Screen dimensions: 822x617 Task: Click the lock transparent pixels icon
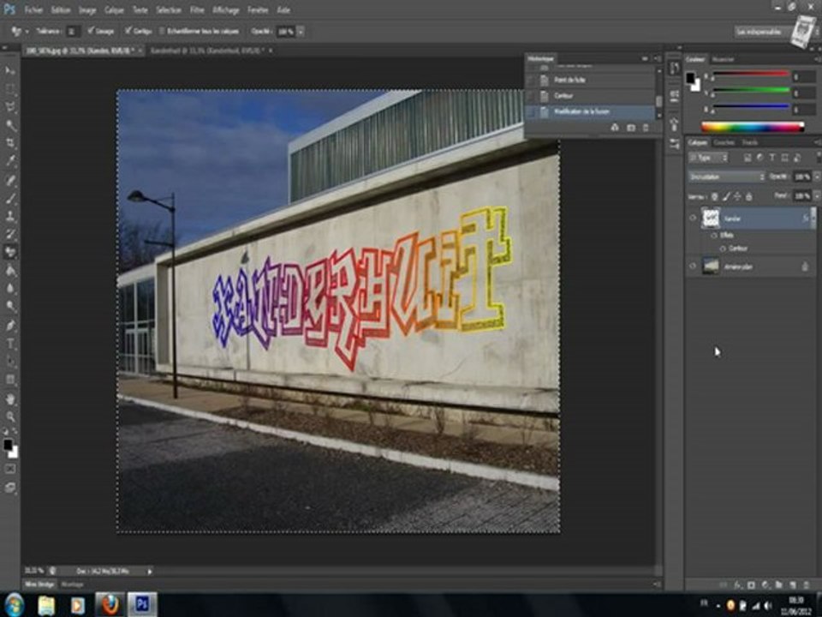[x=714, y=196]
